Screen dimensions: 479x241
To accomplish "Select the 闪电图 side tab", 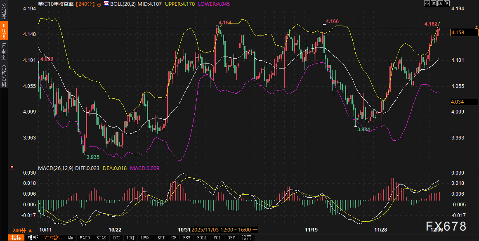I will (x=4, y=51).
